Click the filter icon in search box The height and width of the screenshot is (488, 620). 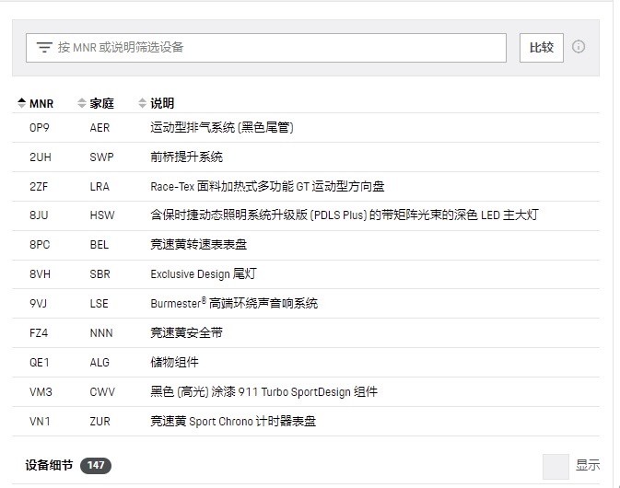(x=44, y=47)
